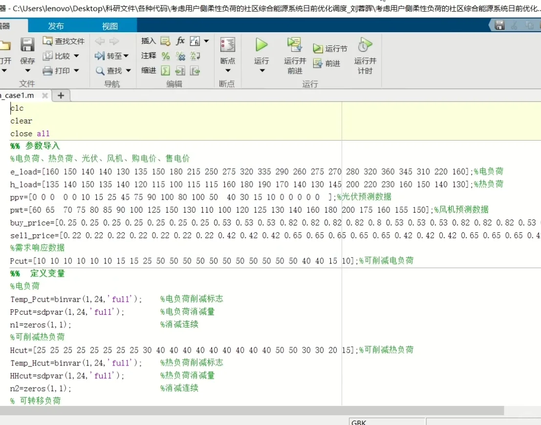Expand the Breakpoints (断点) dropdown arrow
Image resolution: width=541 pixels, height=425 pixels.
(228, 71)
